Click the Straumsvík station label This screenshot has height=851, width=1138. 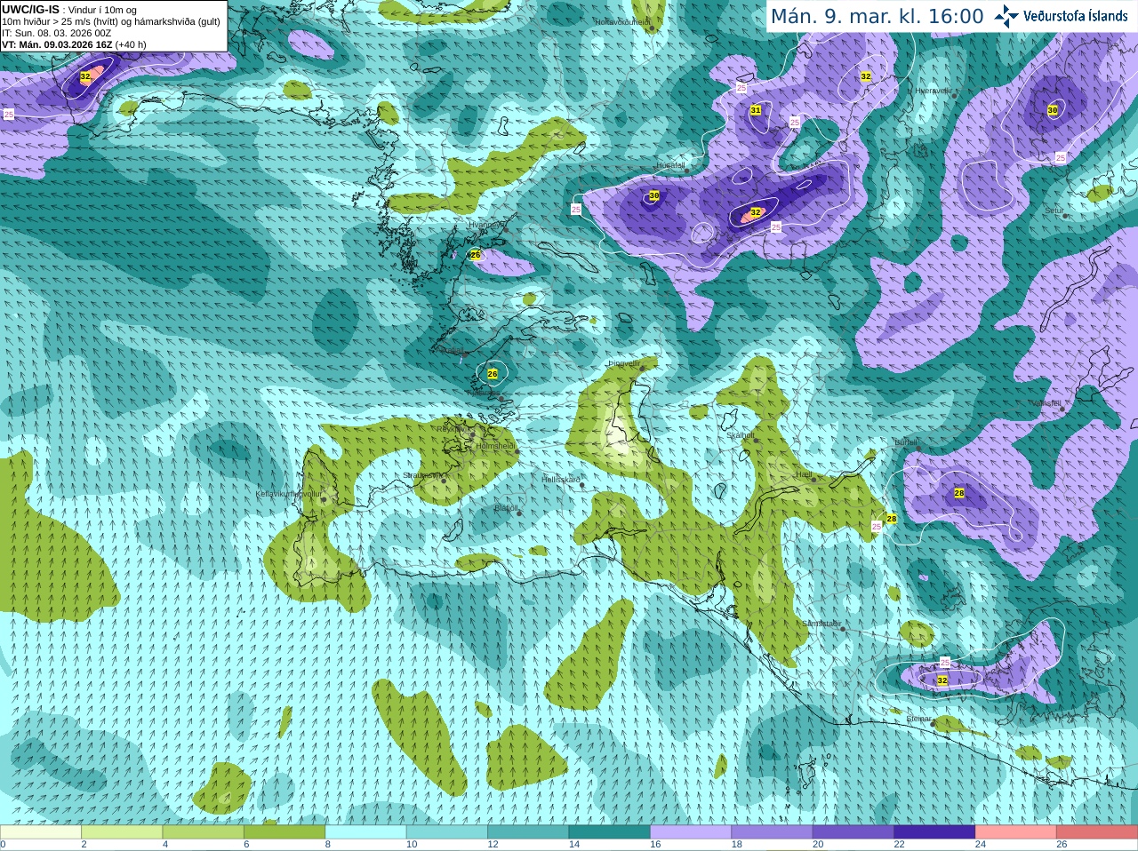pyautogui.click(x=421, y=475)
